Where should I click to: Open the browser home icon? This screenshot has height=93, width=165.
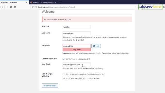[x=15, y=7]
